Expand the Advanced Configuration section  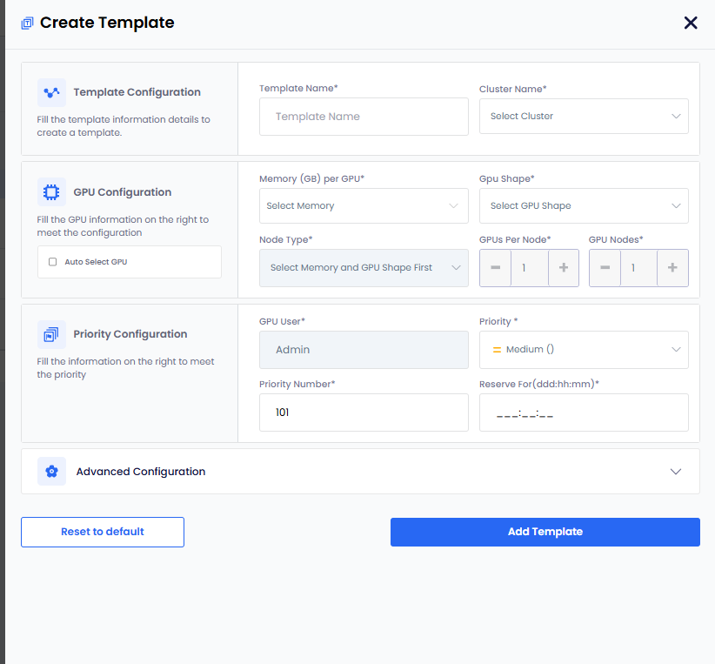click(x=676, y=472)
